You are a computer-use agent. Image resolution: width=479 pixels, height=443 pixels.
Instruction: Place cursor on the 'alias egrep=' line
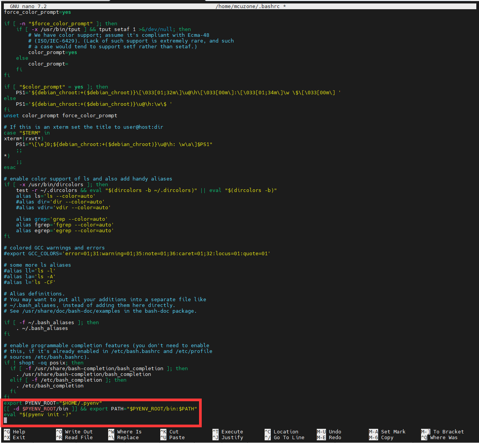coord(65,230)
